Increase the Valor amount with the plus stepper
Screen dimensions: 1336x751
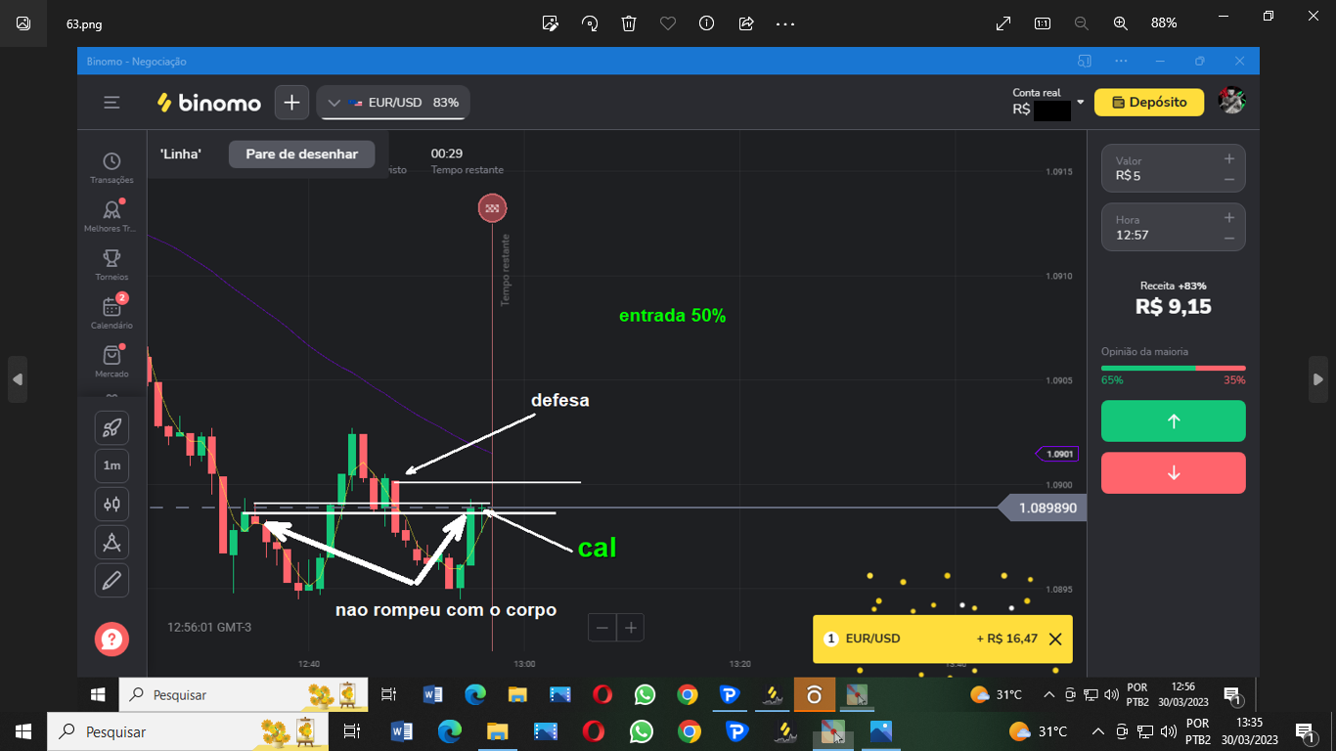pos(1228,158)
